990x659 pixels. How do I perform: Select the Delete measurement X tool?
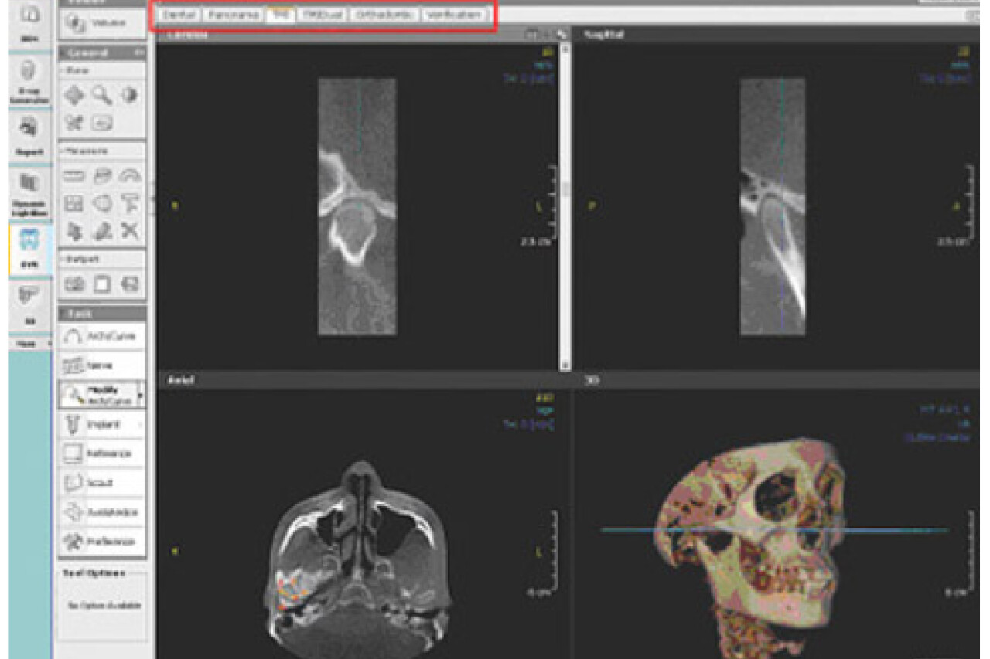[x=130, y=230]
